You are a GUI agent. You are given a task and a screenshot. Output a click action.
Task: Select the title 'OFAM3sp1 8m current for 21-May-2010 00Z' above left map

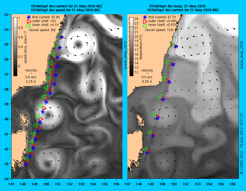[x=67, y=6]
